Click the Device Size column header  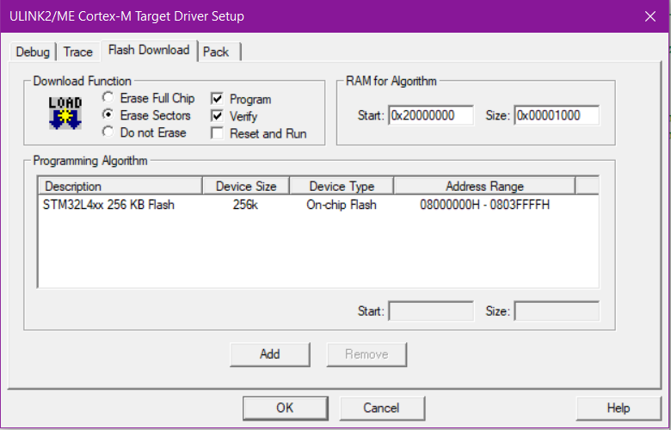[x=246, y=186]
